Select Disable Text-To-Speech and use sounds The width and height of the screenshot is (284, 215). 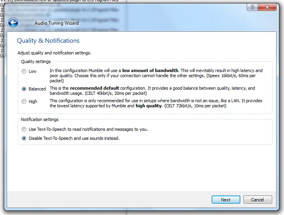24,138
